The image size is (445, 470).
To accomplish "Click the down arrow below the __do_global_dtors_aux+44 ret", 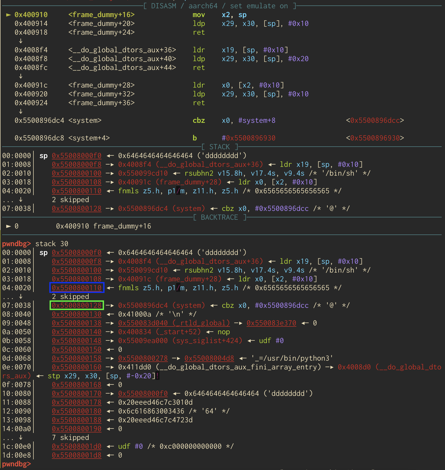I will [21, 76].
